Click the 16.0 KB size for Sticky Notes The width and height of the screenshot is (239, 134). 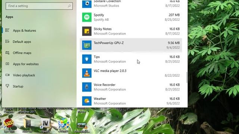coord(175,29)
